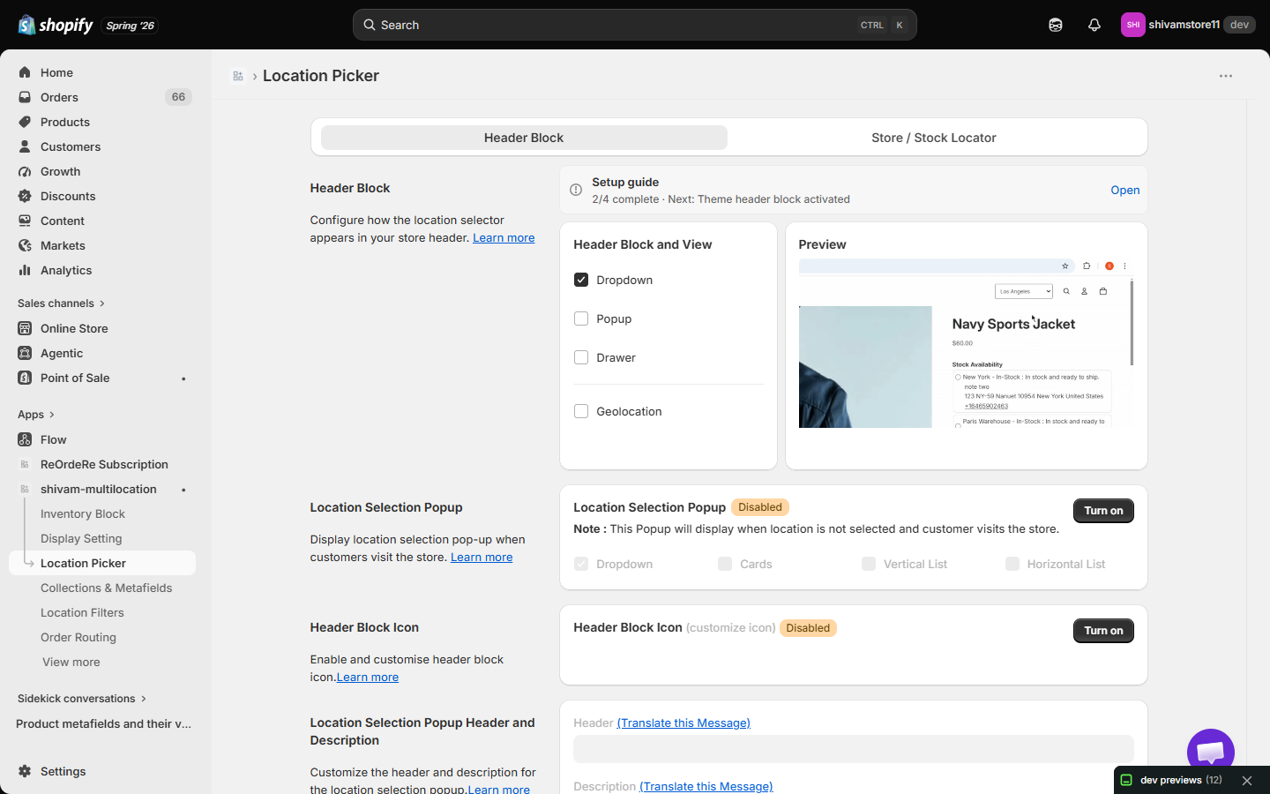Open notifications bell icon
Screen dimensions: 1270x794
click(1094, 25)
